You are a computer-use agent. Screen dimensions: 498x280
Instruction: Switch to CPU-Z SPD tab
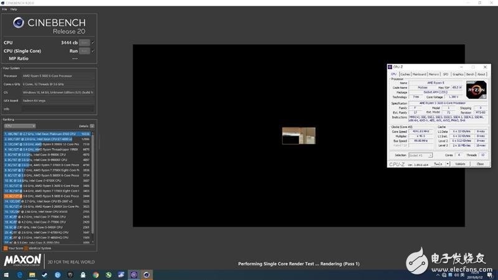pos(446,74)
